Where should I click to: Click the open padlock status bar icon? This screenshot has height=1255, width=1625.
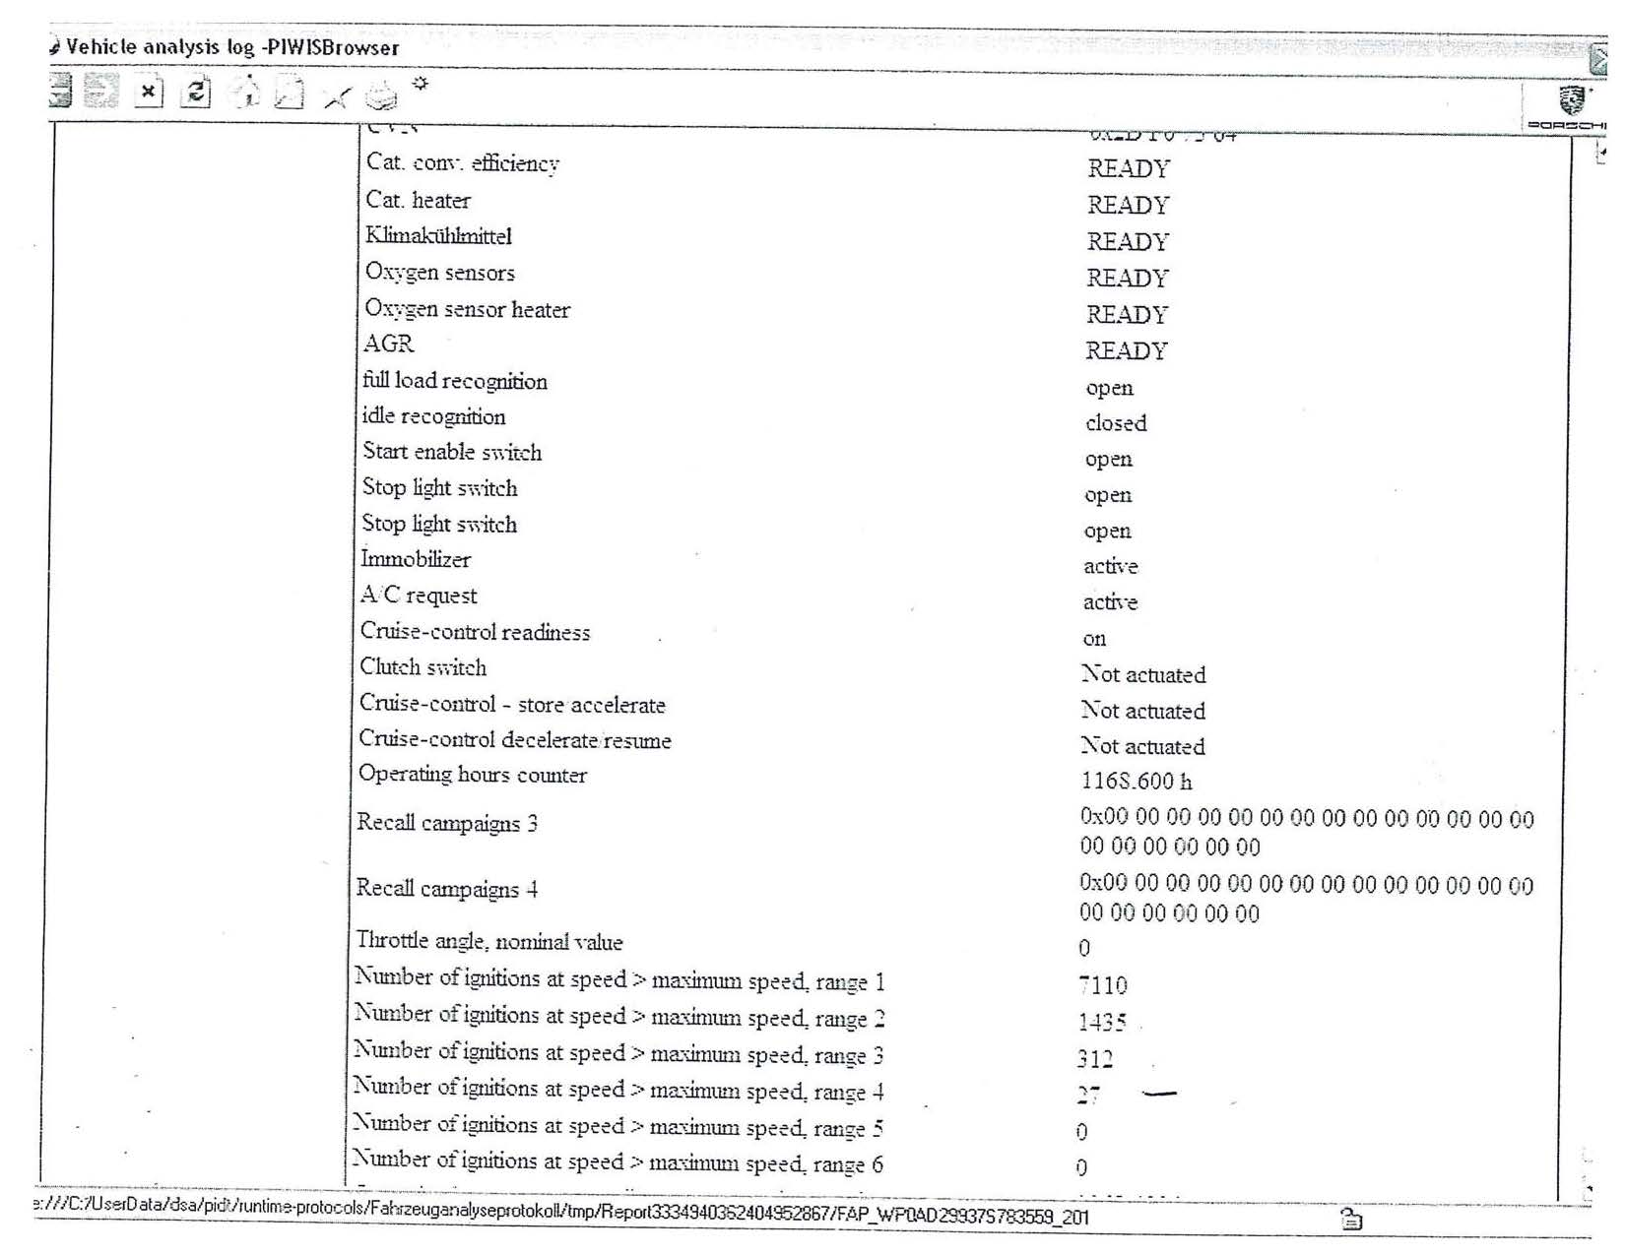pyautogui.click(x=1351, y=1220)
